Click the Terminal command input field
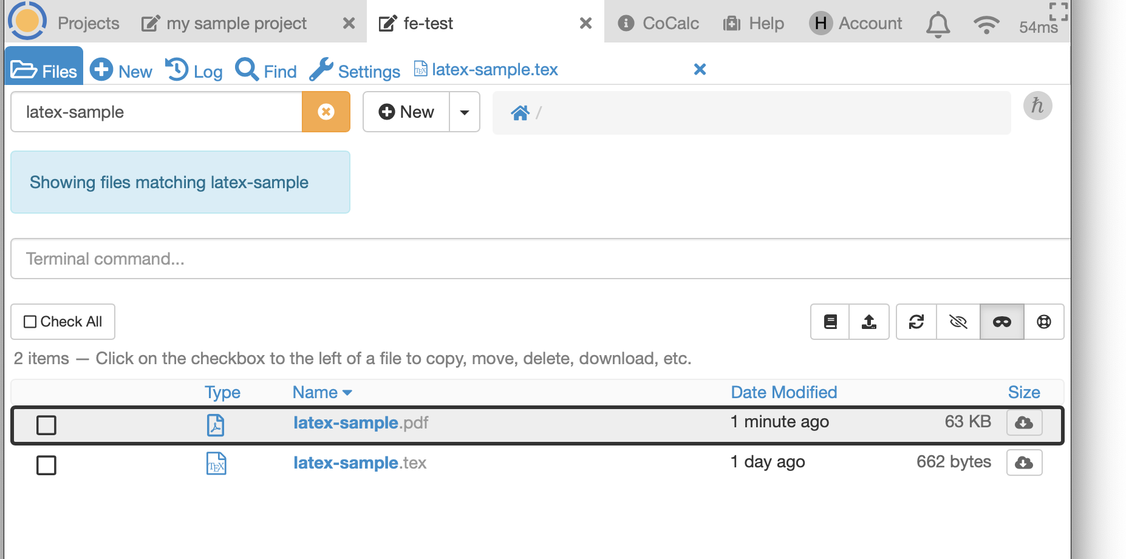Screen dimensions: 1126x559 [534, 259]
